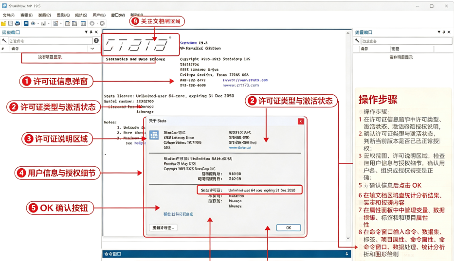This screenshot has height=261, width=454.
Task: Pin the variables window with its pin icon
Action: point(444,32)
